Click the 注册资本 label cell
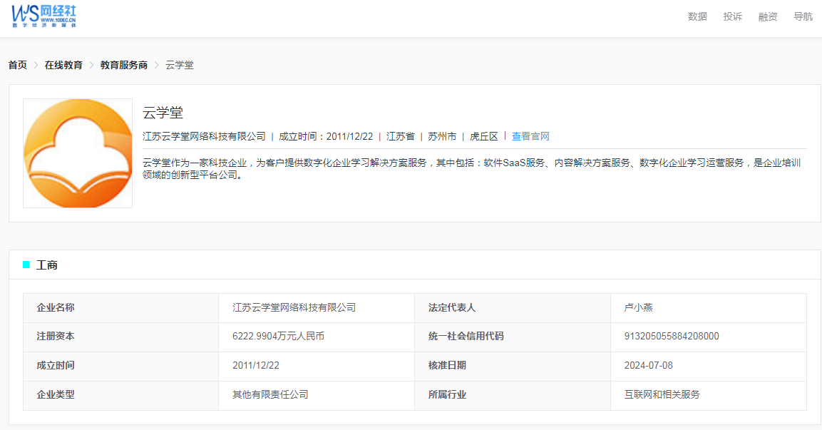The image size is (822, 430). 120,337
